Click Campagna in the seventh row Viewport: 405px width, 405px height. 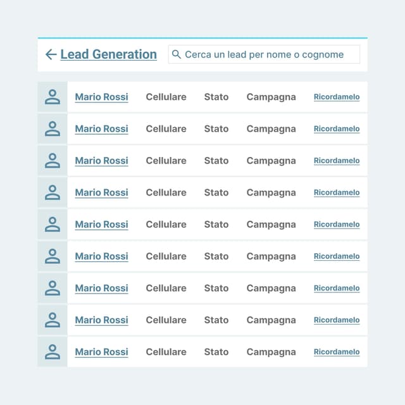pos(271,288)
